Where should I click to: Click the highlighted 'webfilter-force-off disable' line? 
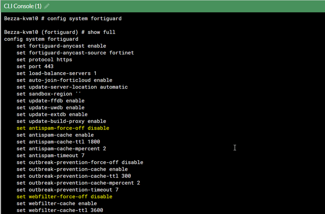(x=64, y=197)
